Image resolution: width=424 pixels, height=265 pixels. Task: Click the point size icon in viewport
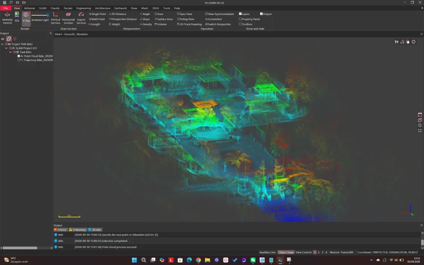pos(402,42)
